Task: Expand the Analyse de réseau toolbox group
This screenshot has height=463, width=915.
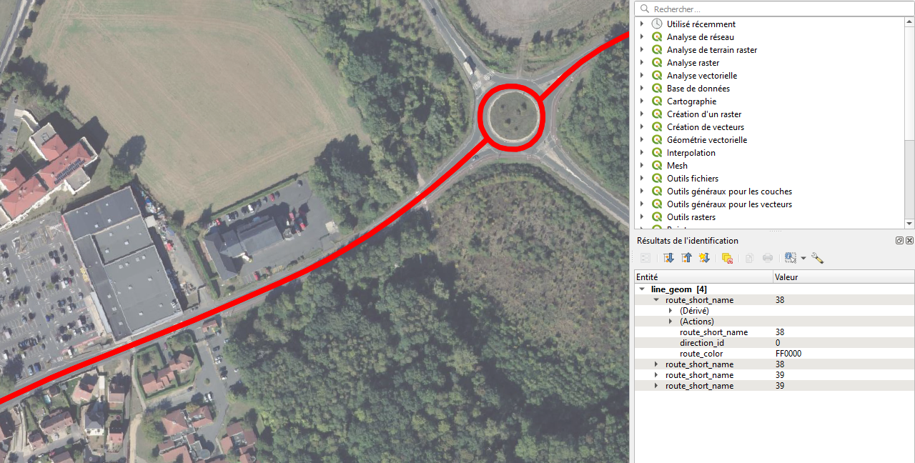Action: point(642,37)
